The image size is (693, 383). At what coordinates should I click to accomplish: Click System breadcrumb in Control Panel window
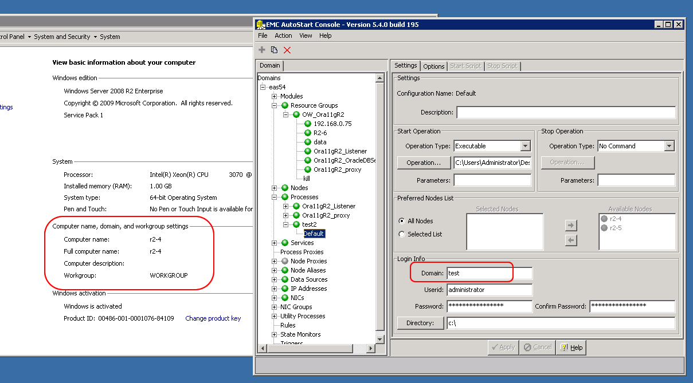click(110, 37)
